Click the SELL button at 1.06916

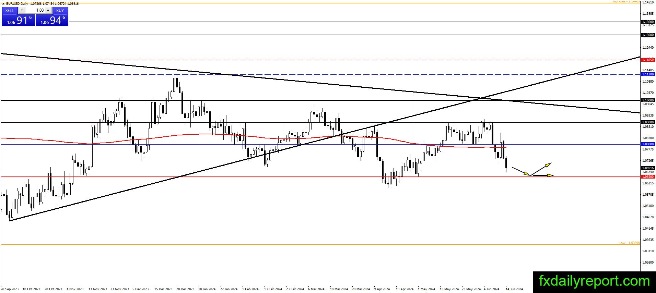click(x=19, y=16)
